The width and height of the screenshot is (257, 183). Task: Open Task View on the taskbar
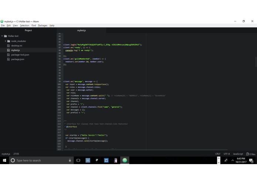pos(78,160)
